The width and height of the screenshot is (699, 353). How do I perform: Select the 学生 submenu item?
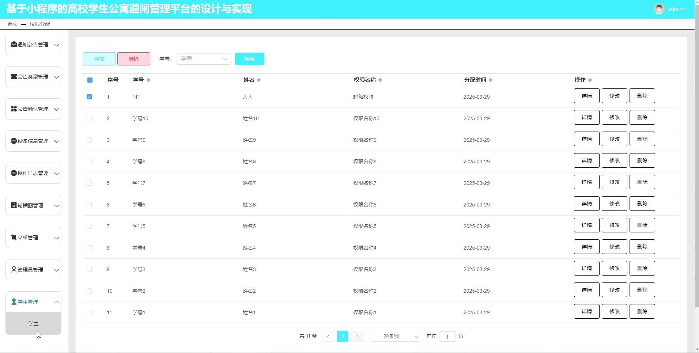pyautogui.click(x=33, y=324)
